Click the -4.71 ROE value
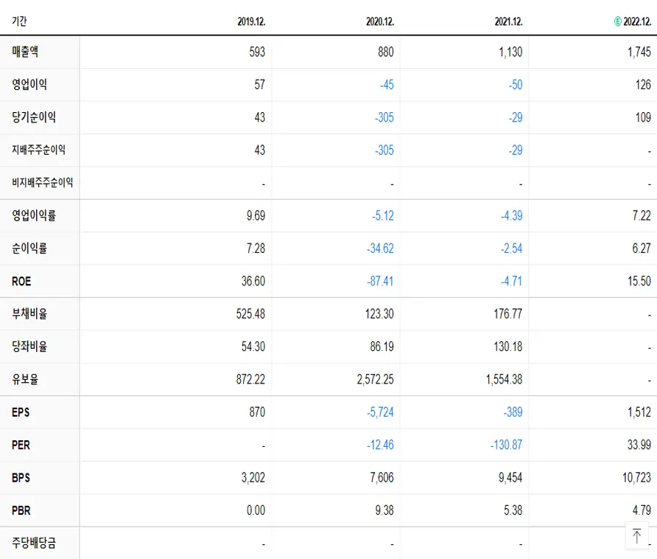The width and height of the screenshot is (657, 559). (512, 281)
